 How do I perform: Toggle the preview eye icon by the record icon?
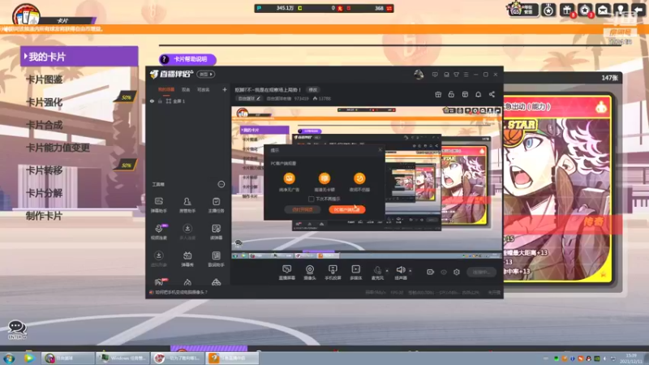pos(443,272)
